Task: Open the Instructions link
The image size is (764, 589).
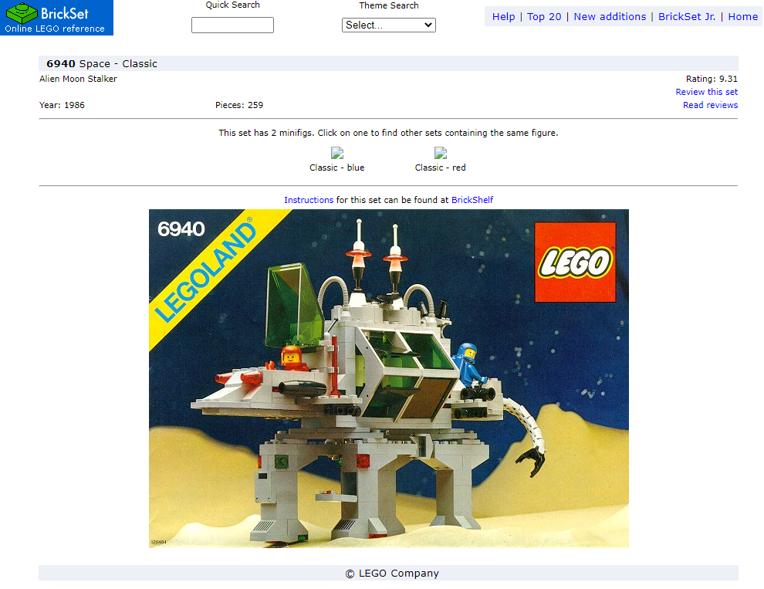Action: click(309, 200)
